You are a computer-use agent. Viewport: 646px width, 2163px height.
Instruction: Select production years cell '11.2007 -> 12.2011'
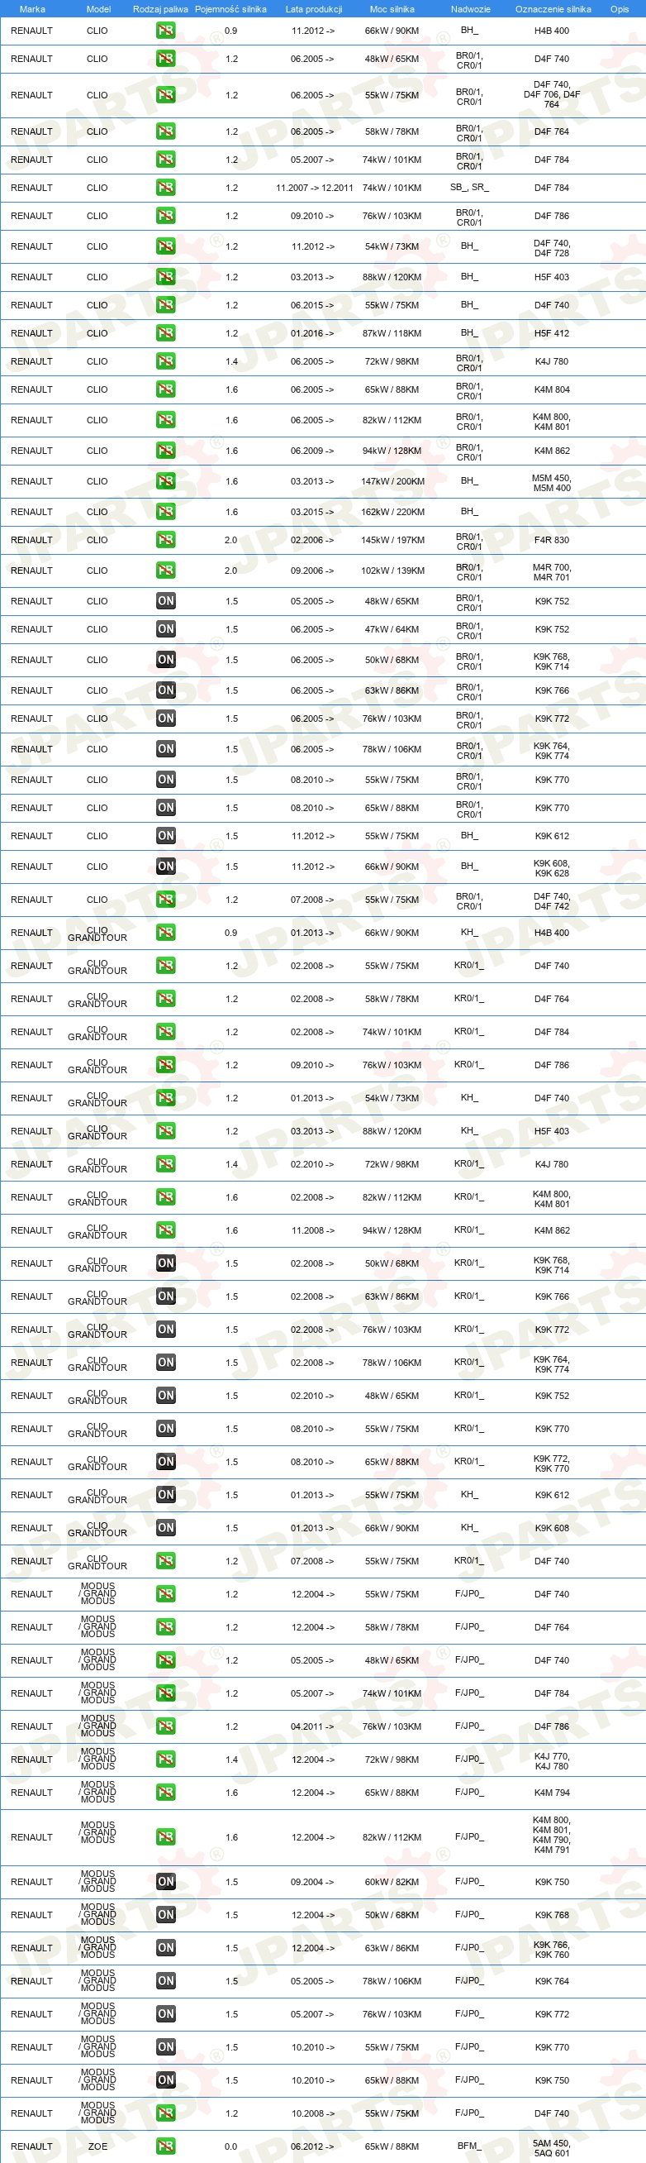(x=315, y=188)
